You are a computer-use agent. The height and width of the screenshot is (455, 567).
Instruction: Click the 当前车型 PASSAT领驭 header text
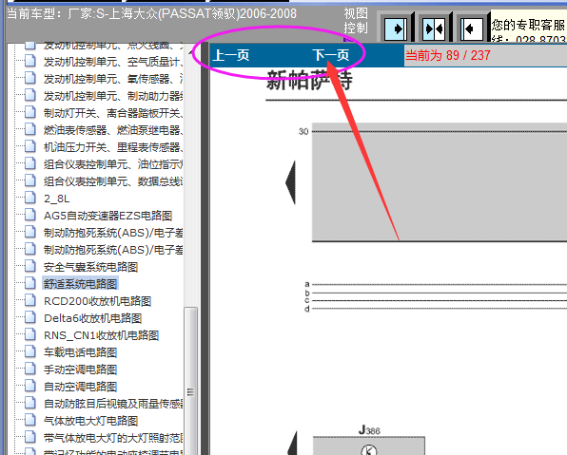pos(151,13)
